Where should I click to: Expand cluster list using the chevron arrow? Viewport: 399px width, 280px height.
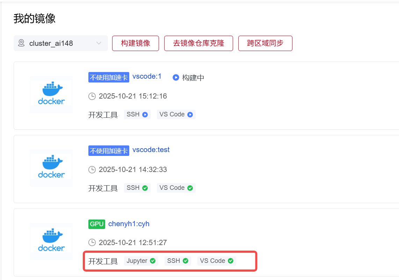pyautogui.click(x=99, y=43)
